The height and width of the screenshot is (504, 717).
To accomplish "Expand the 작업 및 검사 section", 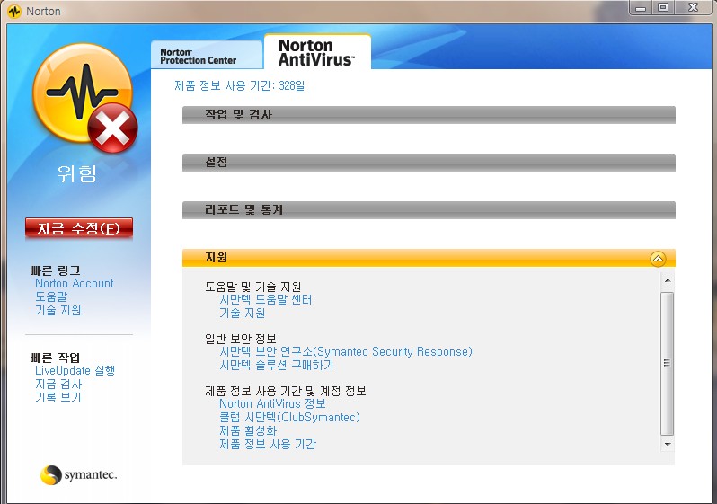I will click(x=429, y=114).
